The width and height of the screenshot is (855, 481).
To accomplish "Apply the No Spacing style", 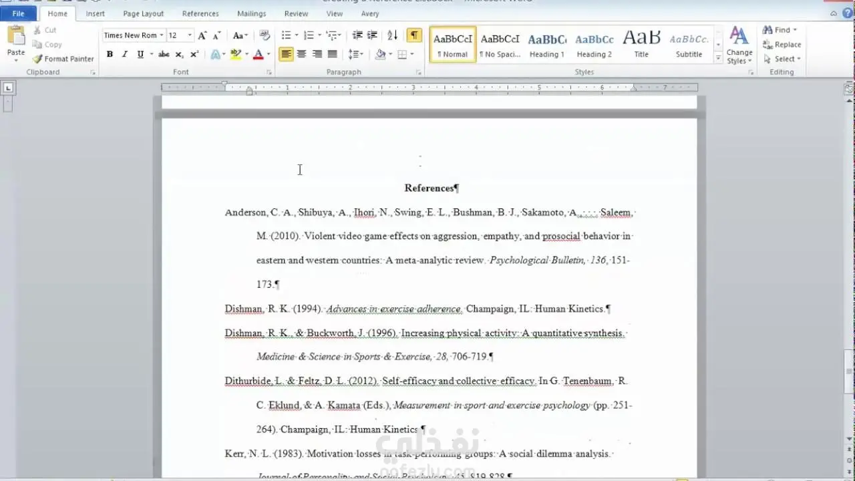I will pos(500,45).
